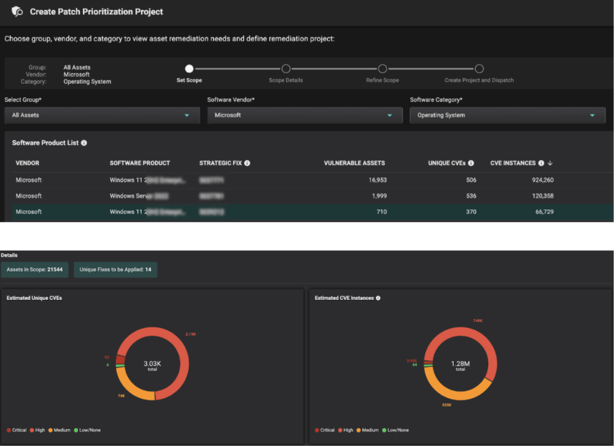The width and height of the screenshot is (614, 446).
Task: Click 3.03K total donut center
Action: click(x=152, y=365)
